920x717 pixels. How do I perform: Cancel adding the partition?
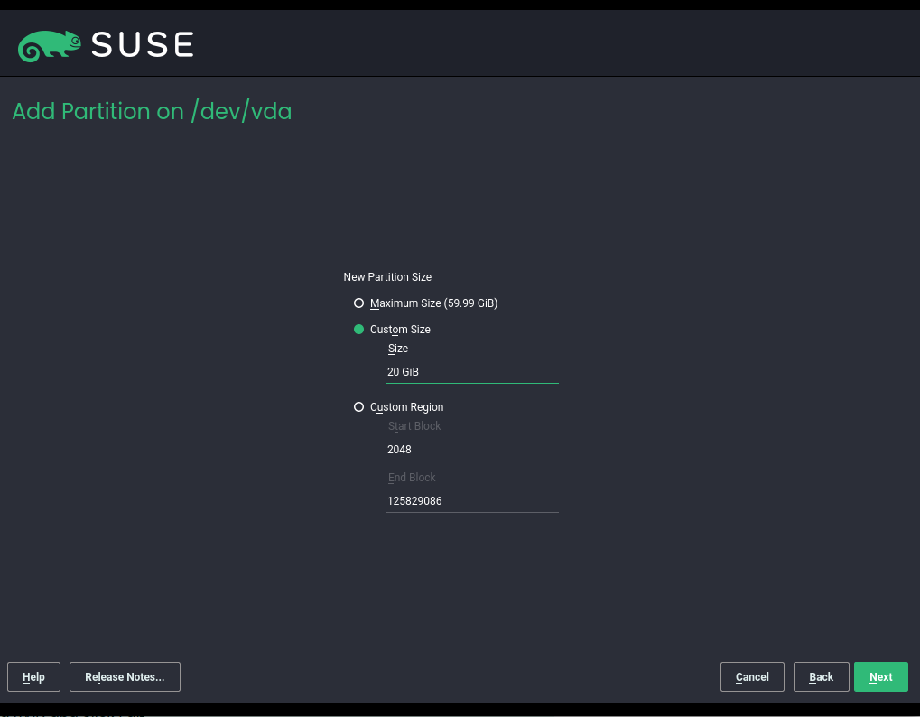pyautogui.click(x=752, y=677)
